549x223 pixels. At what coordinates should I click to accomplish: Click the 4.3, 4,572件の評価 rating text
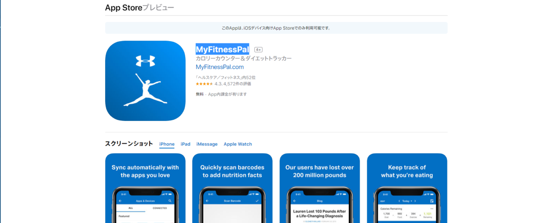[x=233, y=84]
